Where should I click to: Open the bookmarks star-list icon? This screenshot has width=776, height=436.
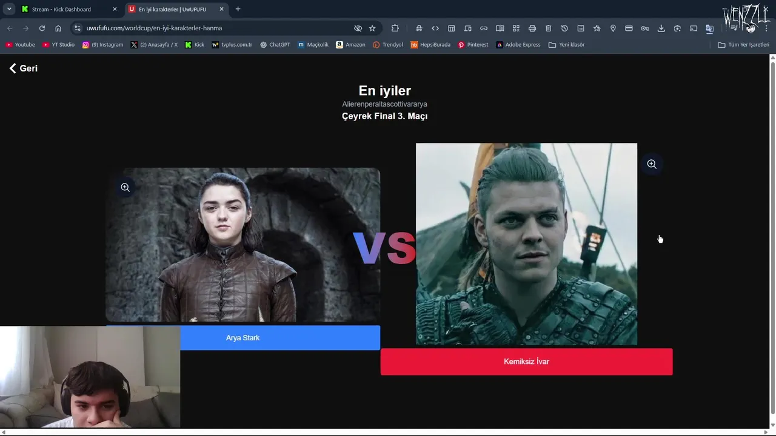tap(597, 28)
